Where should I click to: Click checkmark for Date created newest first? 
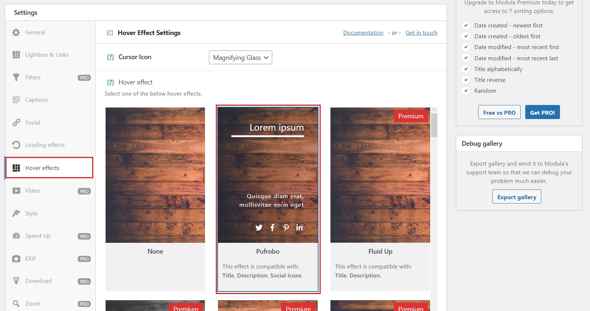[466, 26]
